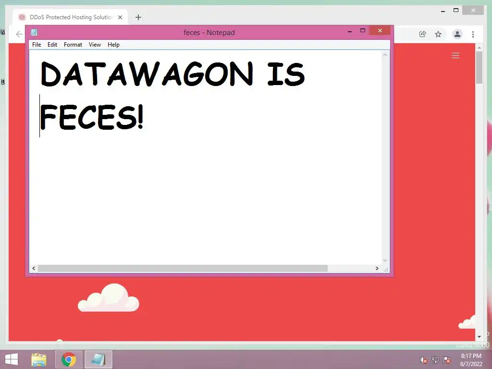Open the taskbar clock showing 8:17 PM
Viewport: 492px width, 369px height.
pyautogui.click(x=471, y=360)
